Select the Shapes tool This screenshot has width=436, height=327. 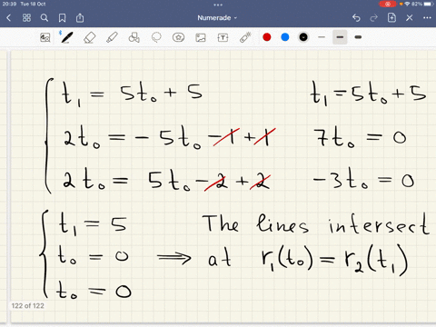134,37
